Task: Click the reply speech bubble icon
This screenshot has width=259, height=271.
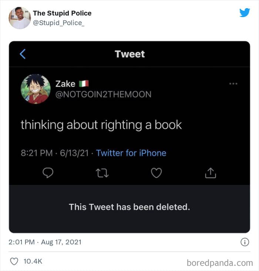Action: pyautogui.click(x=48, y=173)
